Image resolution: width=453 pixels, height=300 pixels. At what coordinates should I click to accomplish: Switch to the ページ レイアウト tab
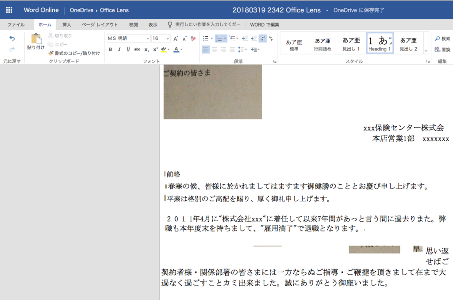pos(100,25)
